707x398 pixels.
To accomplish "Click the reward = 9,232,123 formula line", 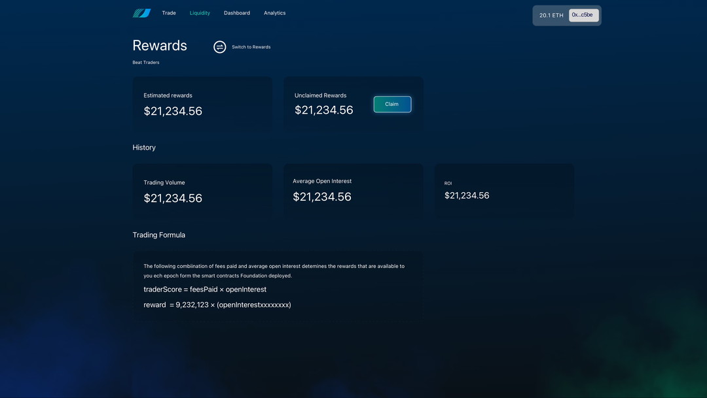I will pos(217,305).
